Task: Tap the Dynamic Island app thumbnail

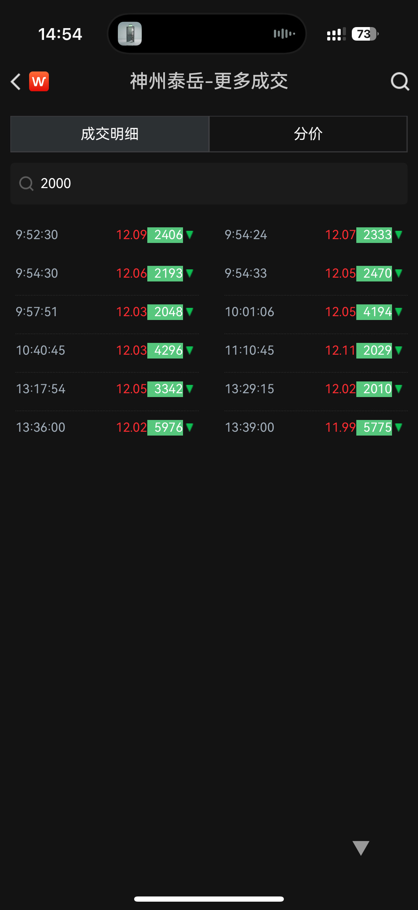Action: (130, 34)
